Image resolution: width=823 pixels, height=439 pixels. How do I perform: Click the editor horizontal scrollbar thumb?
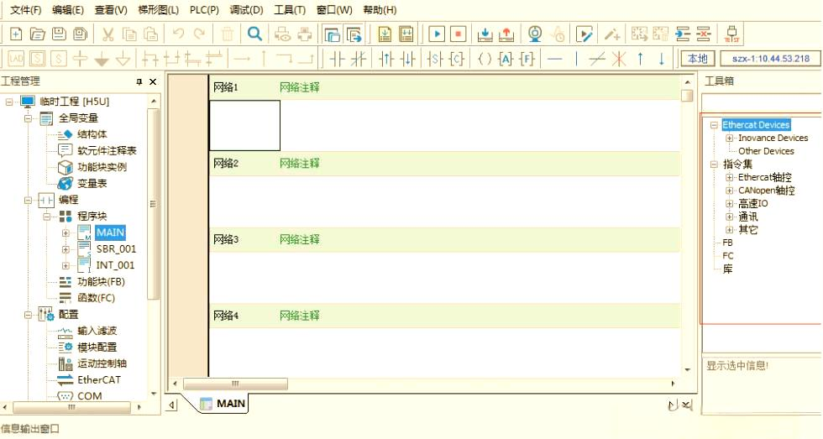pyautogui.click(x=234, y=384)
